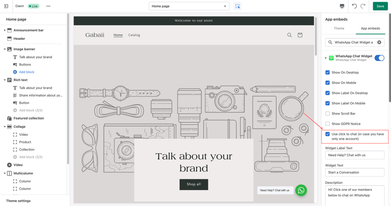391x206 pixels.
Task: Click the Widget Label Text input field
Action: point(355,155)
